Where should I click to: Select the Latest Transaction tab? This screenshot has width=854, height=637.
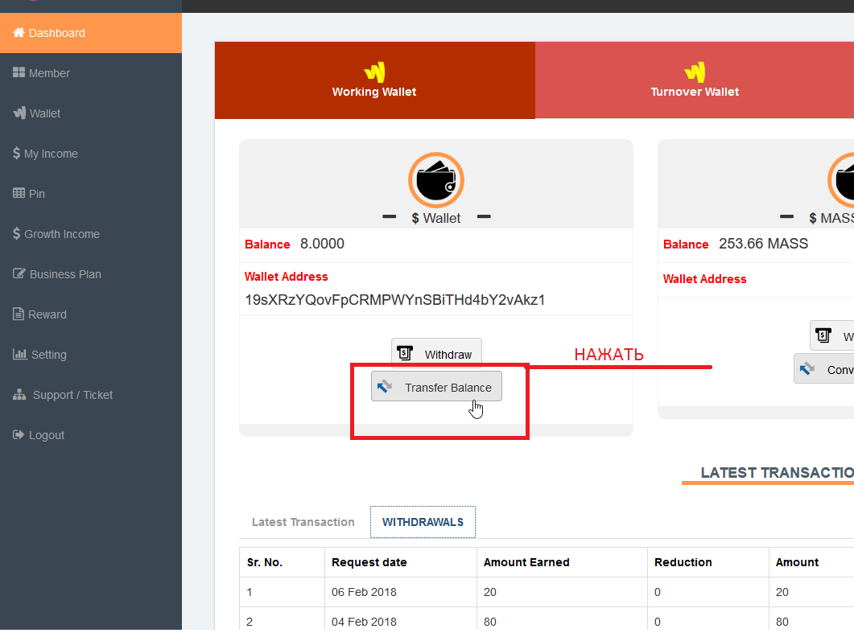pyautogui.click(x=303, y=522)
